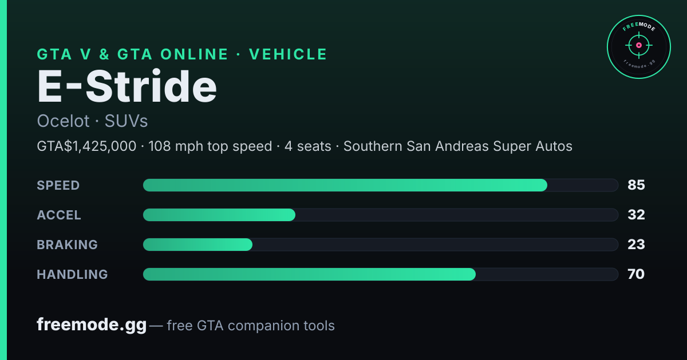Click the handling value 70
The width and height of the screenshot is (687, 360).
636,274
